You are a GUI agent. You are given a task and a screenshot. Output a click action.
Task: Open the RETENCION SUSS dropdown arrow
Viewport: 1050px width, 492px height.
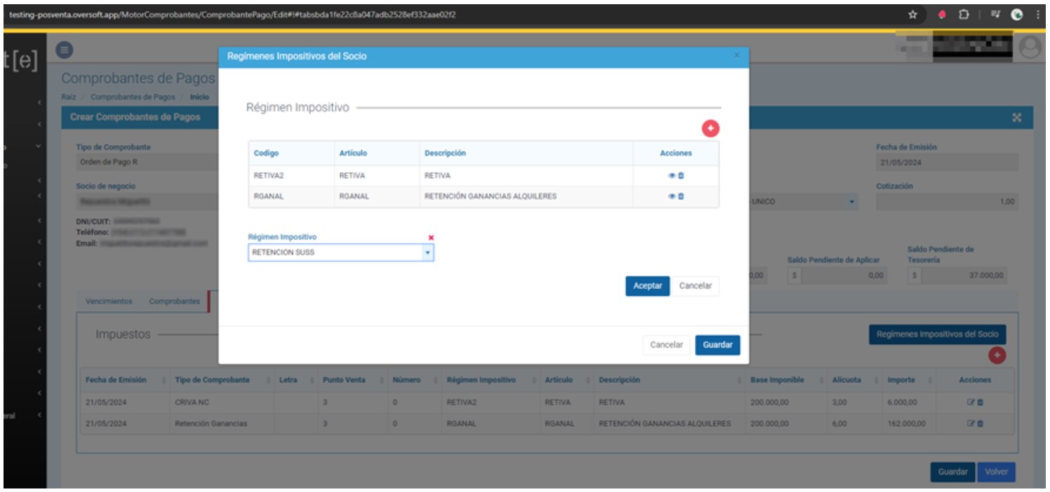(428, 253)
